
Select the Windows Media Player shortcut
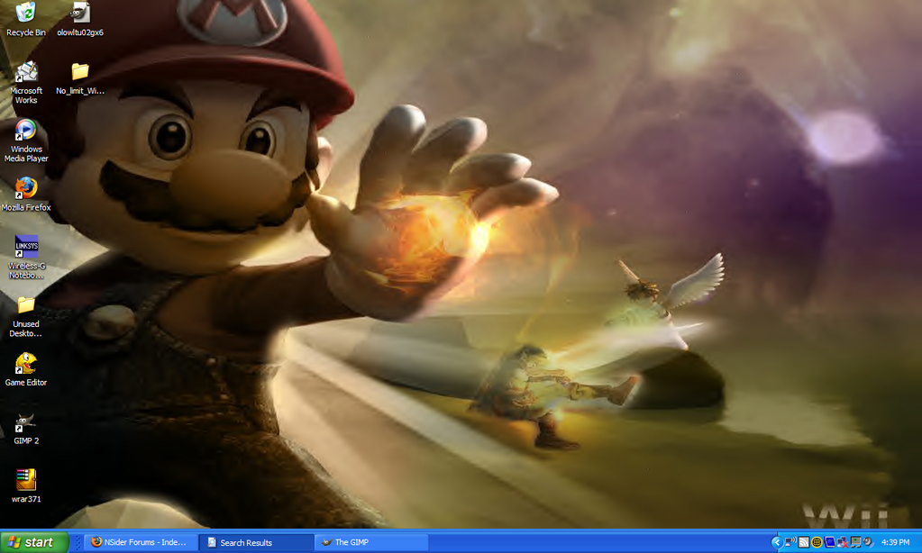point(26,141)
